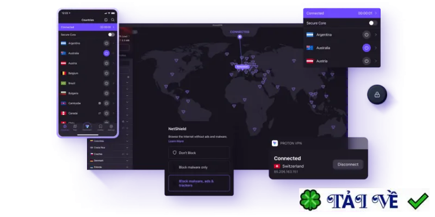Viewport: 435px width, 217px height.
Task: Open the Settings tab in phone bottom bar
Action: [111, 127]
